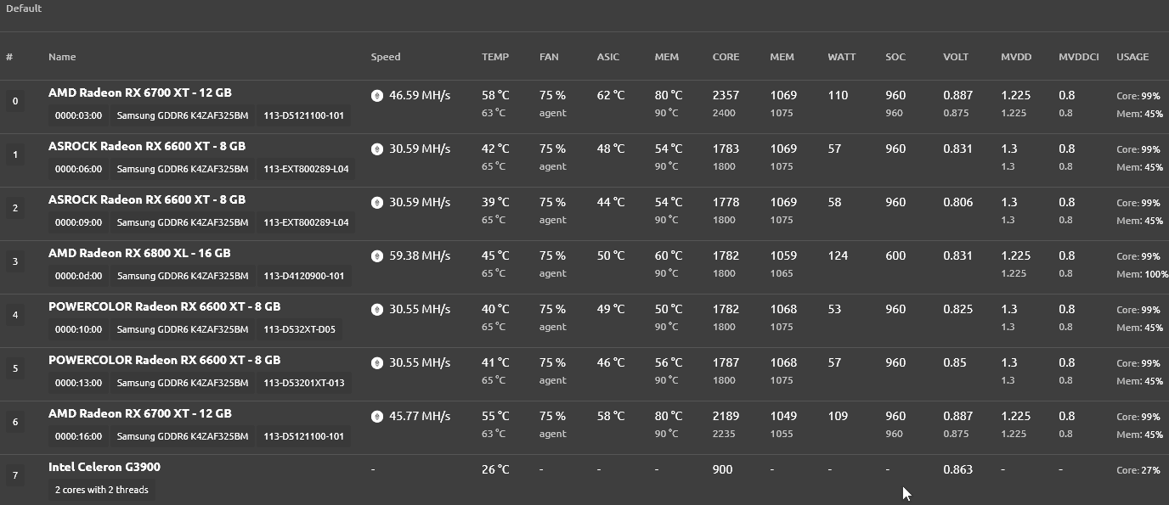Viewport: 1169px width, 505px height.
Task: Click the coin icon next to 59.38 MH/s
Action: (377, 256)
